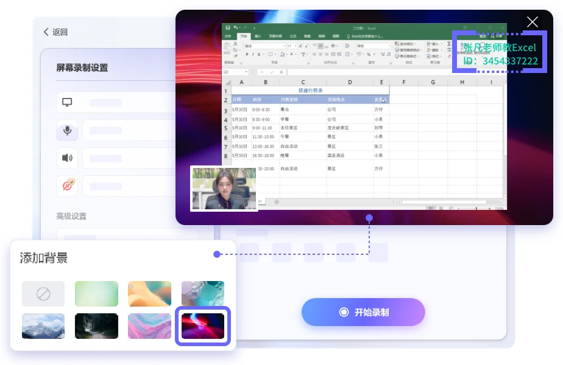Image resolution: width=563 pixels, height=365 pixels.
Task: Pick the bubbles background thumbnail
Action: (x=202, y=294)
